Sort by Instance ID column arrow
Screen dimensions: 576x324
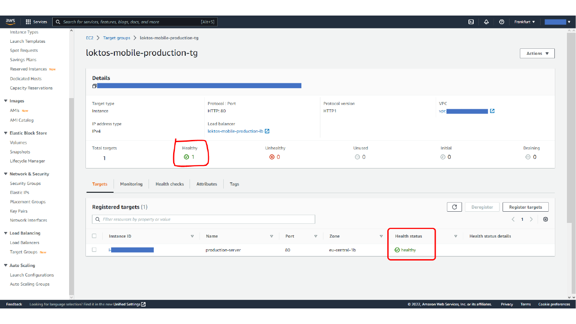192,236
